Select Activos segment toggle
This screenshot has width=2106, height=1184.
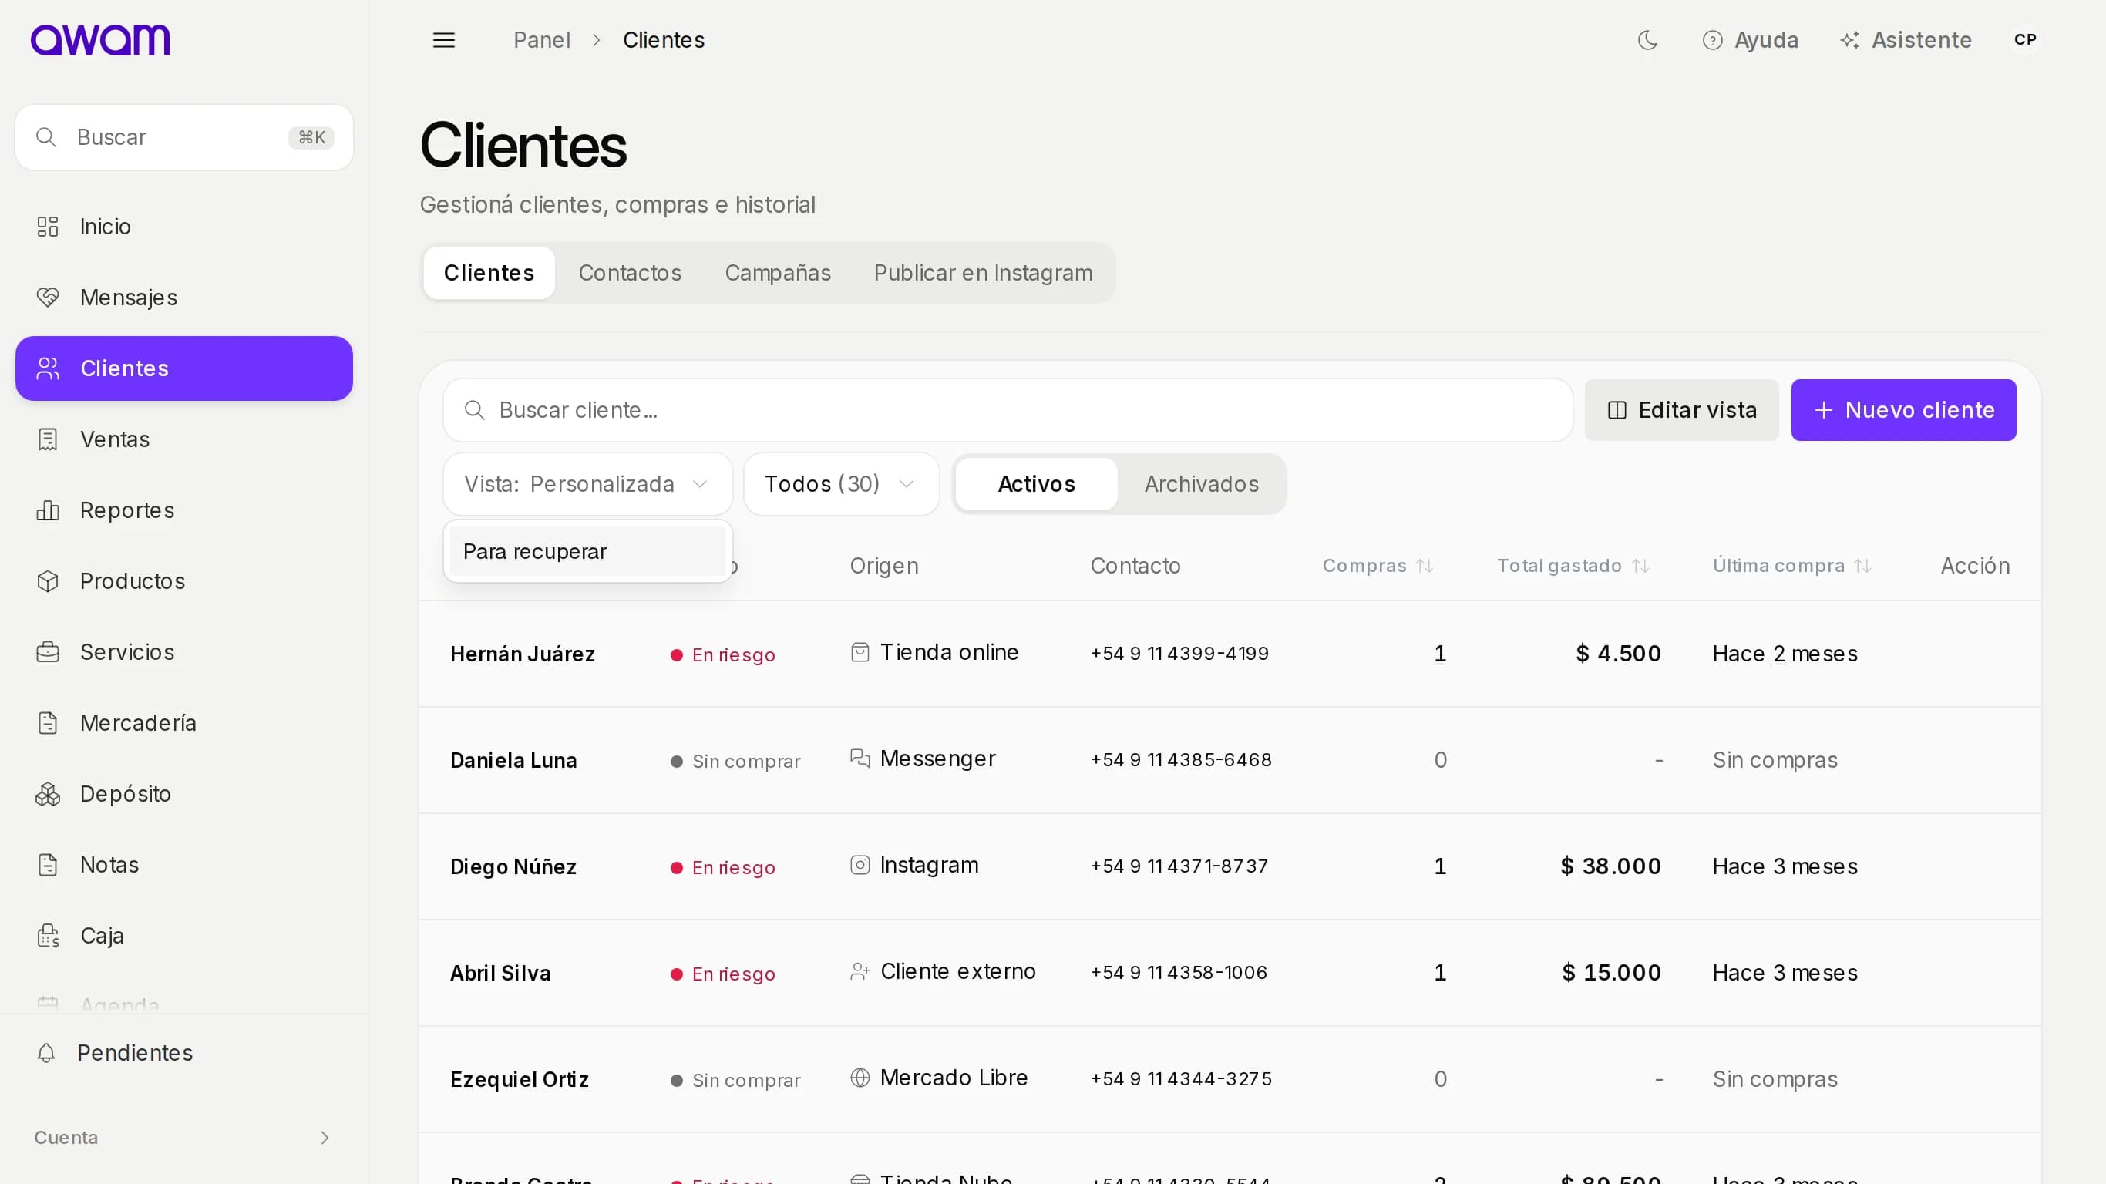tap(1036, 484)
